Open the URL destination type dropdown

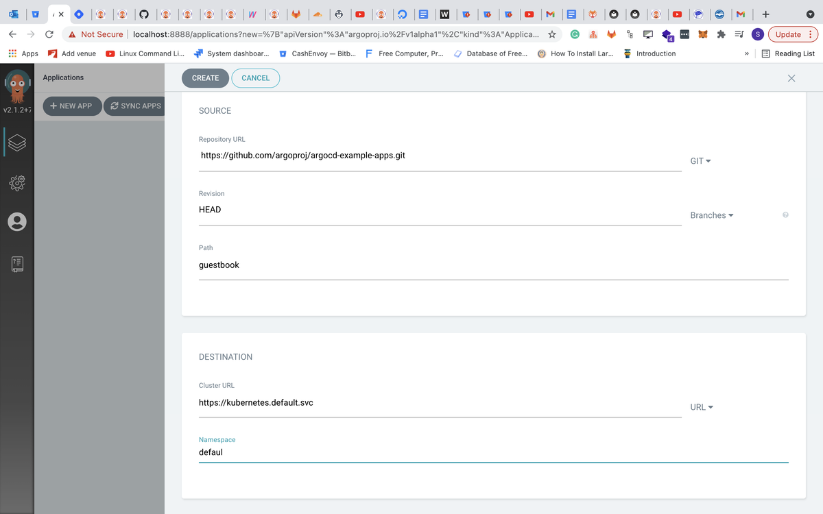click(701, 406)
